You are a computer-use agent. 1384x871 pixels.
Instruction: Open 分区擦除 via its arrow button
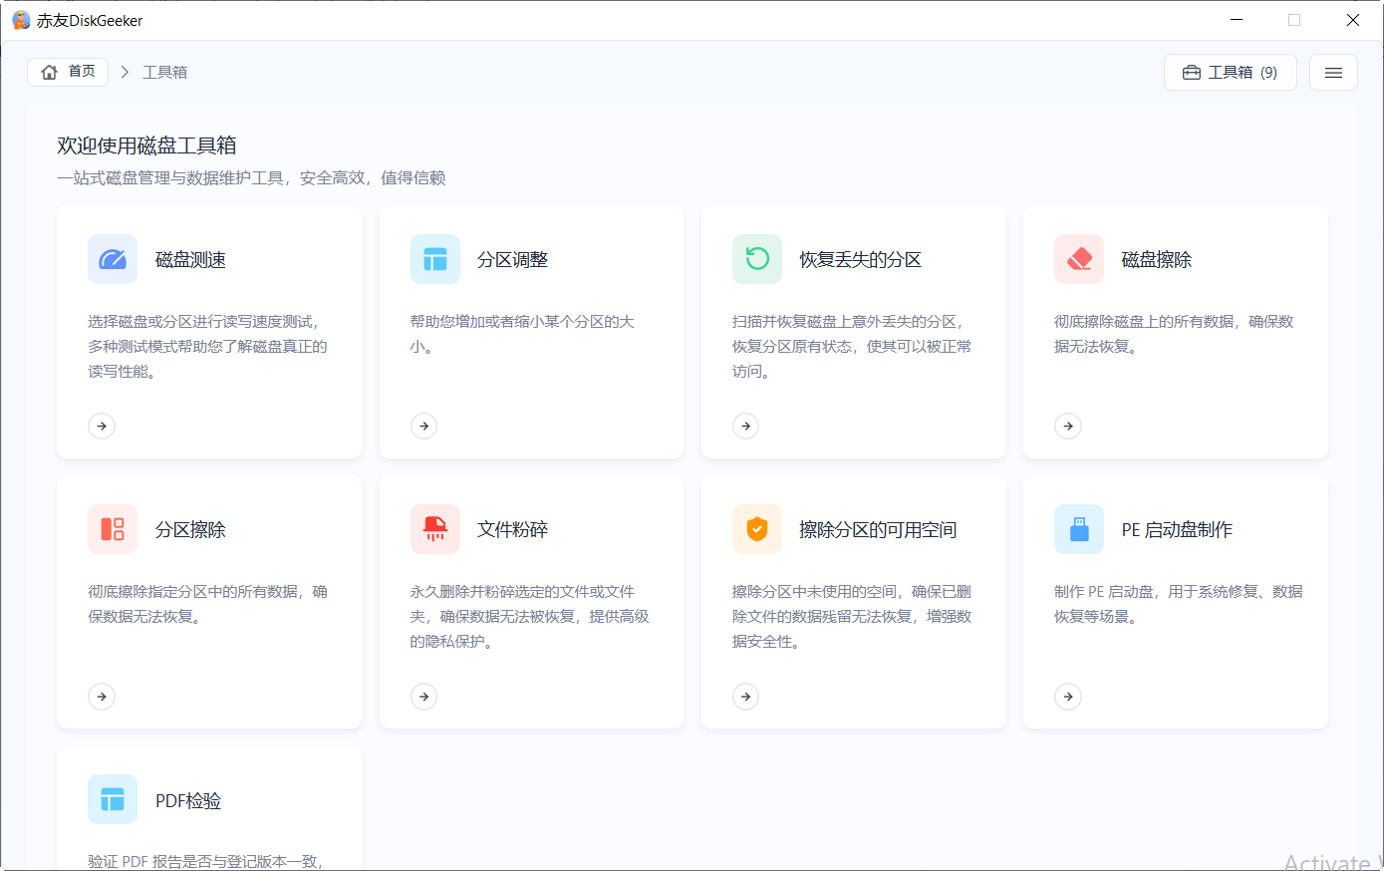click(102, 697)
